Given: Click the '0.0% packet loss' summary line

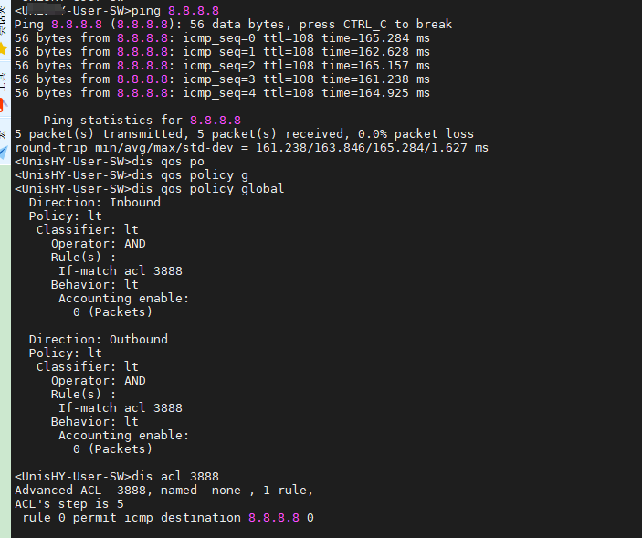Looking at the screenshot, I should coord(244,134).
